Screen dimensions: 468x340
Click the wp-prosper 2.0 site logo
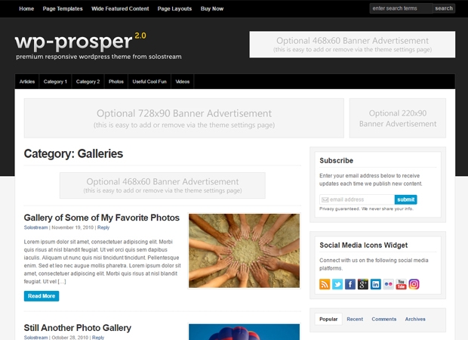coord(81,42)
